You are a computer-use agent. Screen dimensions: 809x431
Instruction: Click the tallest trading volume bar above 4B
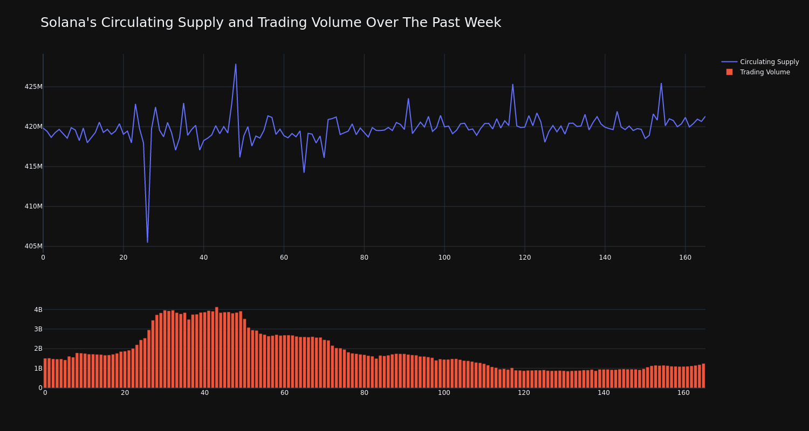[217, 347]
